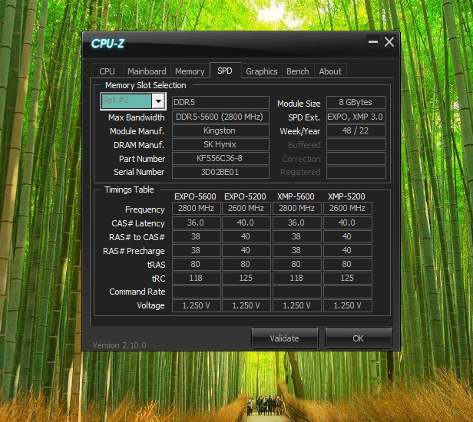Image resolution: width=473 pixels, height=422 pixels.
Task: Click the XMP-5200 tRC value 125
Action: pos(347,278)
